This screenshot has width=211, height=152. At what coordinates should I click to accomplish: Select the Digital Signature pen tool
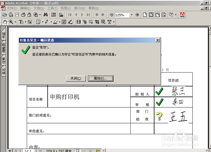tap(70, 22)
